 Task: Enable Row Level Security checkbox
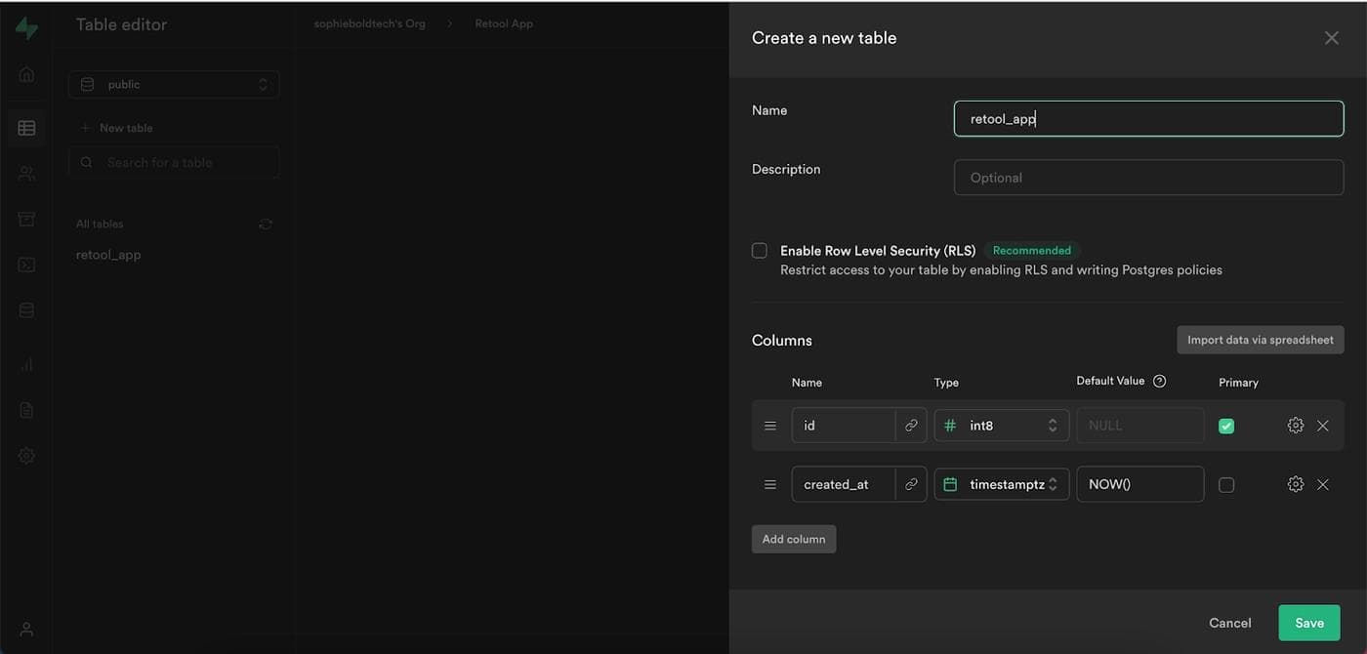click(760, 251)
